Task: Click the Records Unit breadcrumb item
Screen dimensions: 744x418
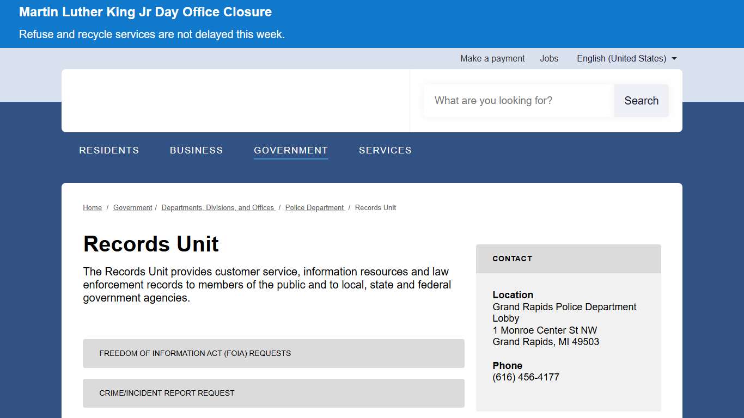Action: [x=375, y=208]
